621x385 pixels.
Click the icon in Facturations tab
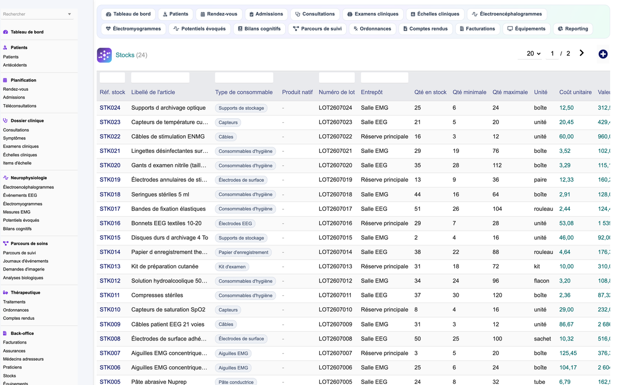point(462,29)
